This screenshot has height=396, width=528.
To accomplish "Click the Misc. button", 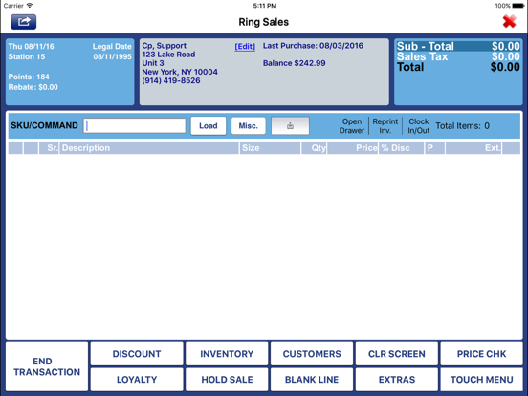I will 248,126.
